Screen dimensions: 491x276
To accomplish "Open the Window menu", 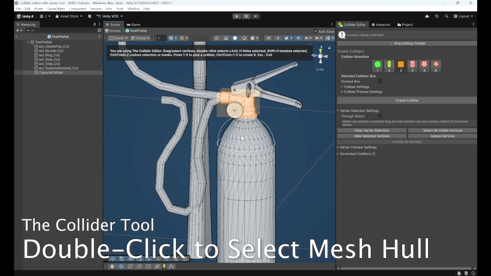I will click(133, 9).
